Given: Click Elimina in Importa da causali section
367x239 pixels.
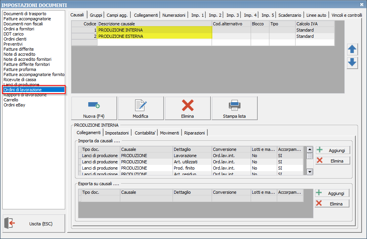Looking at the screenshot, I should click(333, 161).
